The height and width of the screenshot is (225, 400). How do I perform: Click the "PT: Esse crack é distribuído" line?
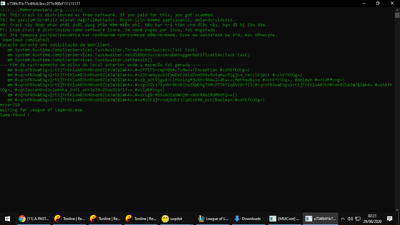(109, 30)
